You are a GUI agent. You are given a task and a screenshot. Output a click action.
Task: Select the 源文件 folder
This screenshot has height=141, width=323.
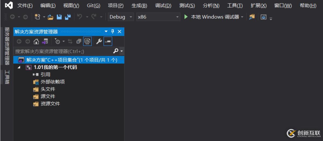pos(48,96)
